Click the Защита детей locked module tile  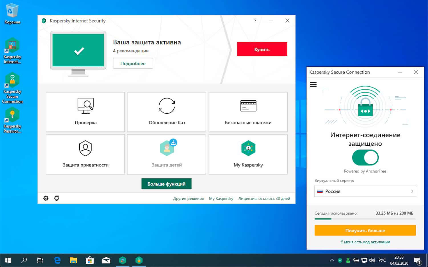[166, 154]
